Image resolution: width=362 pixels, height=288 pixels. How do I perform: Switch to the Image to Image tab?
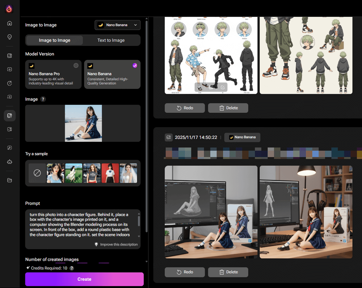point(55,40)
